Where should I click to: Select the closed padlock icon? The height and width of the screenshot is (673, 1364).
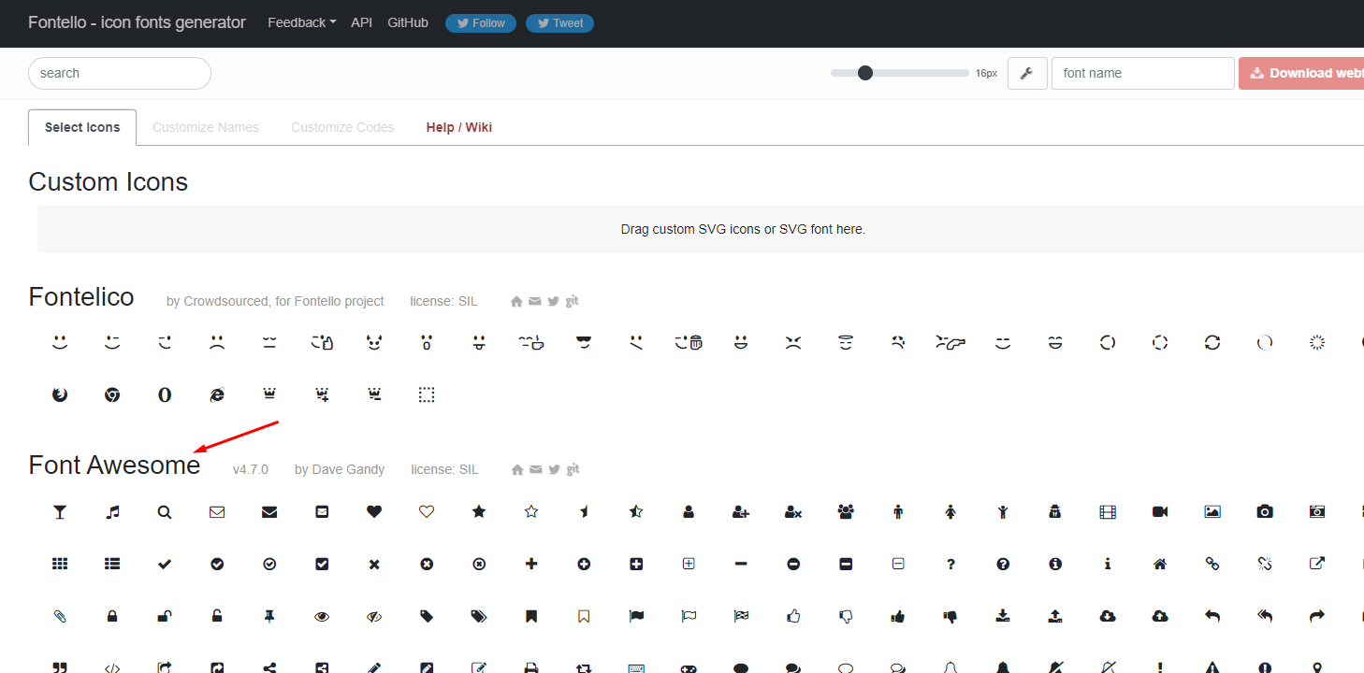(112, 616)
